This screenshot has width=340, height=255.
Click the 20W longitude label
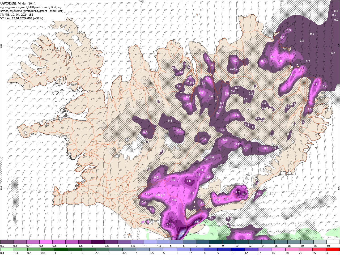tap(142, 1)
